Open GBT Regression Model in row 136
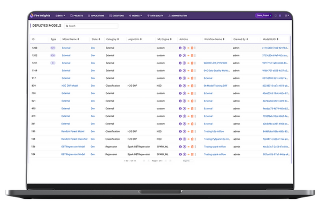The height and width of the screenshot is (210, 320). (x=73, y=147)
